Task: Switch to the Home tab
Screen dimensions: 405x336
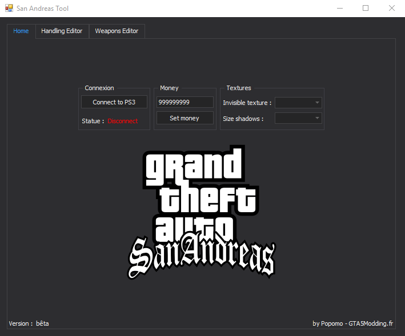Action: 21,31
